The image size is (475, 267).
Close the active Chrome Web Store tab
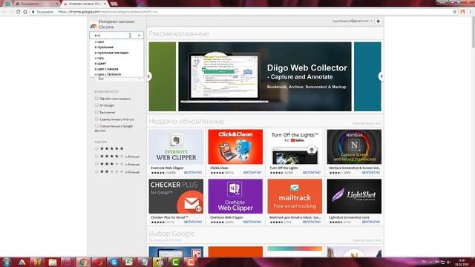[x=105, y=4]
